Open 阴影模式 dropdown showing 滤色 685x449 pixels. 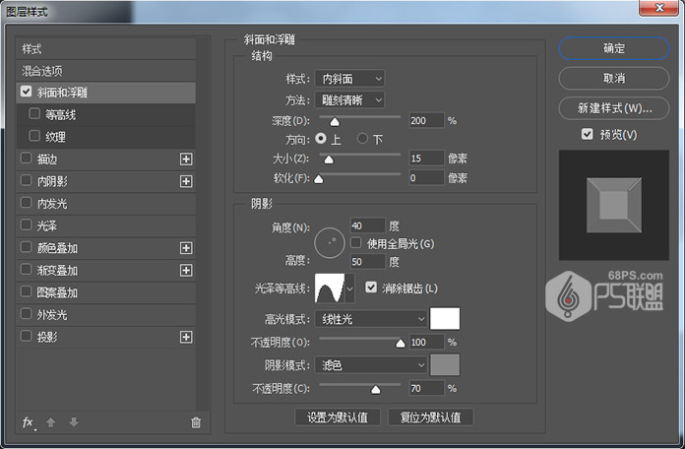(x=370, y=364)
